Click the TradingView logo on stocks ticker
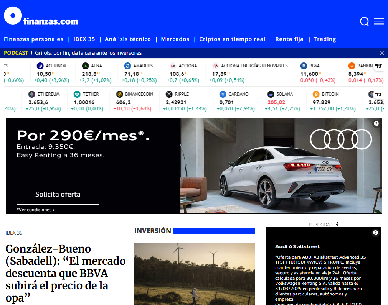This screenshot has height=305, width=388. click(x=378, y=66)
